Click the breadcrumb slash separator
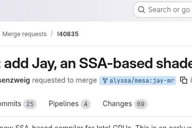Viewport: 192px width, 128px height. click(x=52, y=34)
